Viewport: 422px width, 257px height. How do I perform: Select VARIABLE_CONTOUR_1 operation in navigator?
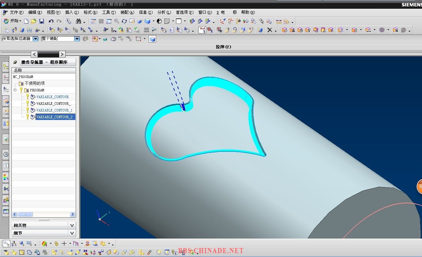(x=54, y=110)
